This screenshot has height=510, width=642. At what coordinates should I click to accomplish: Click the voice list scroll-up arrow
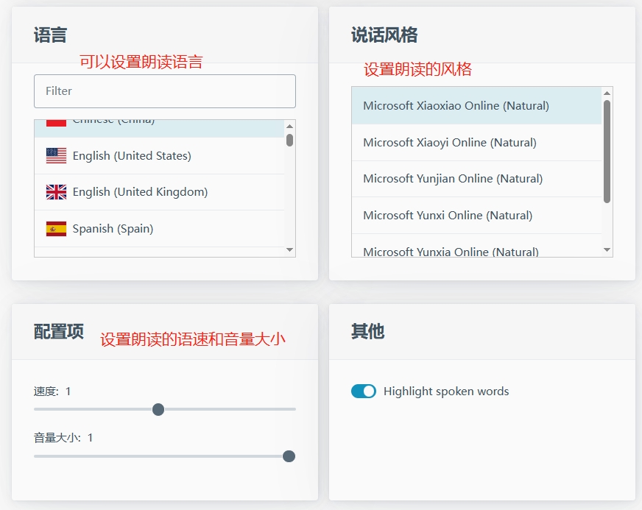[607, 93]
